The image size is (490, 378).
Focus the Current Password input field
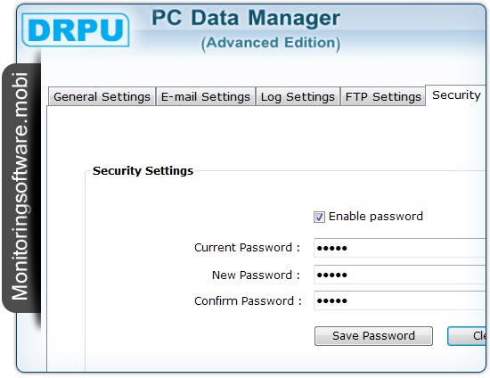pyautogui.click(x=400, y=248)
